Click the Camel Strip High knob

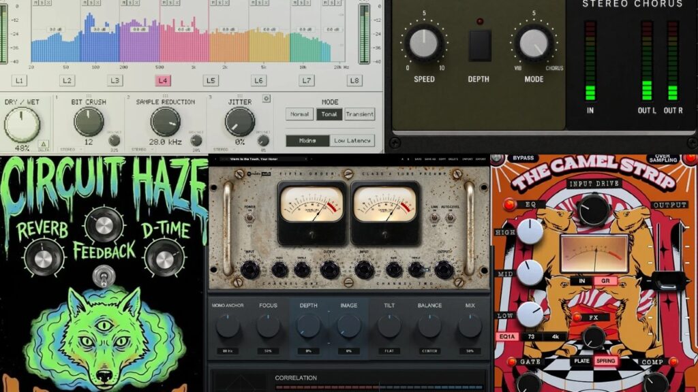(x=530, y=231)
